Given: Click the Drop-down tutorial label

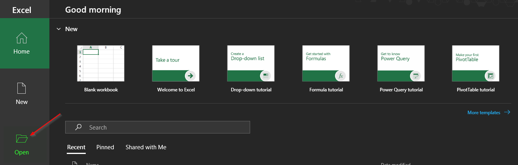Looking at the screenshot, I should point(251,90).
